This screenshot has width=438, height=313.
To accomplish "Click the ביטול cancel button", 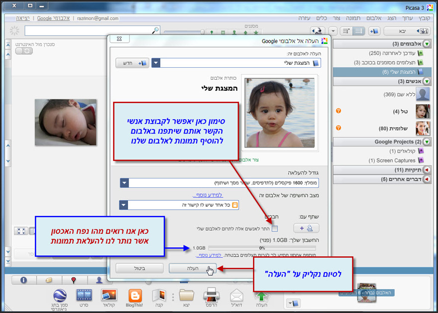I will coord(140,269).
